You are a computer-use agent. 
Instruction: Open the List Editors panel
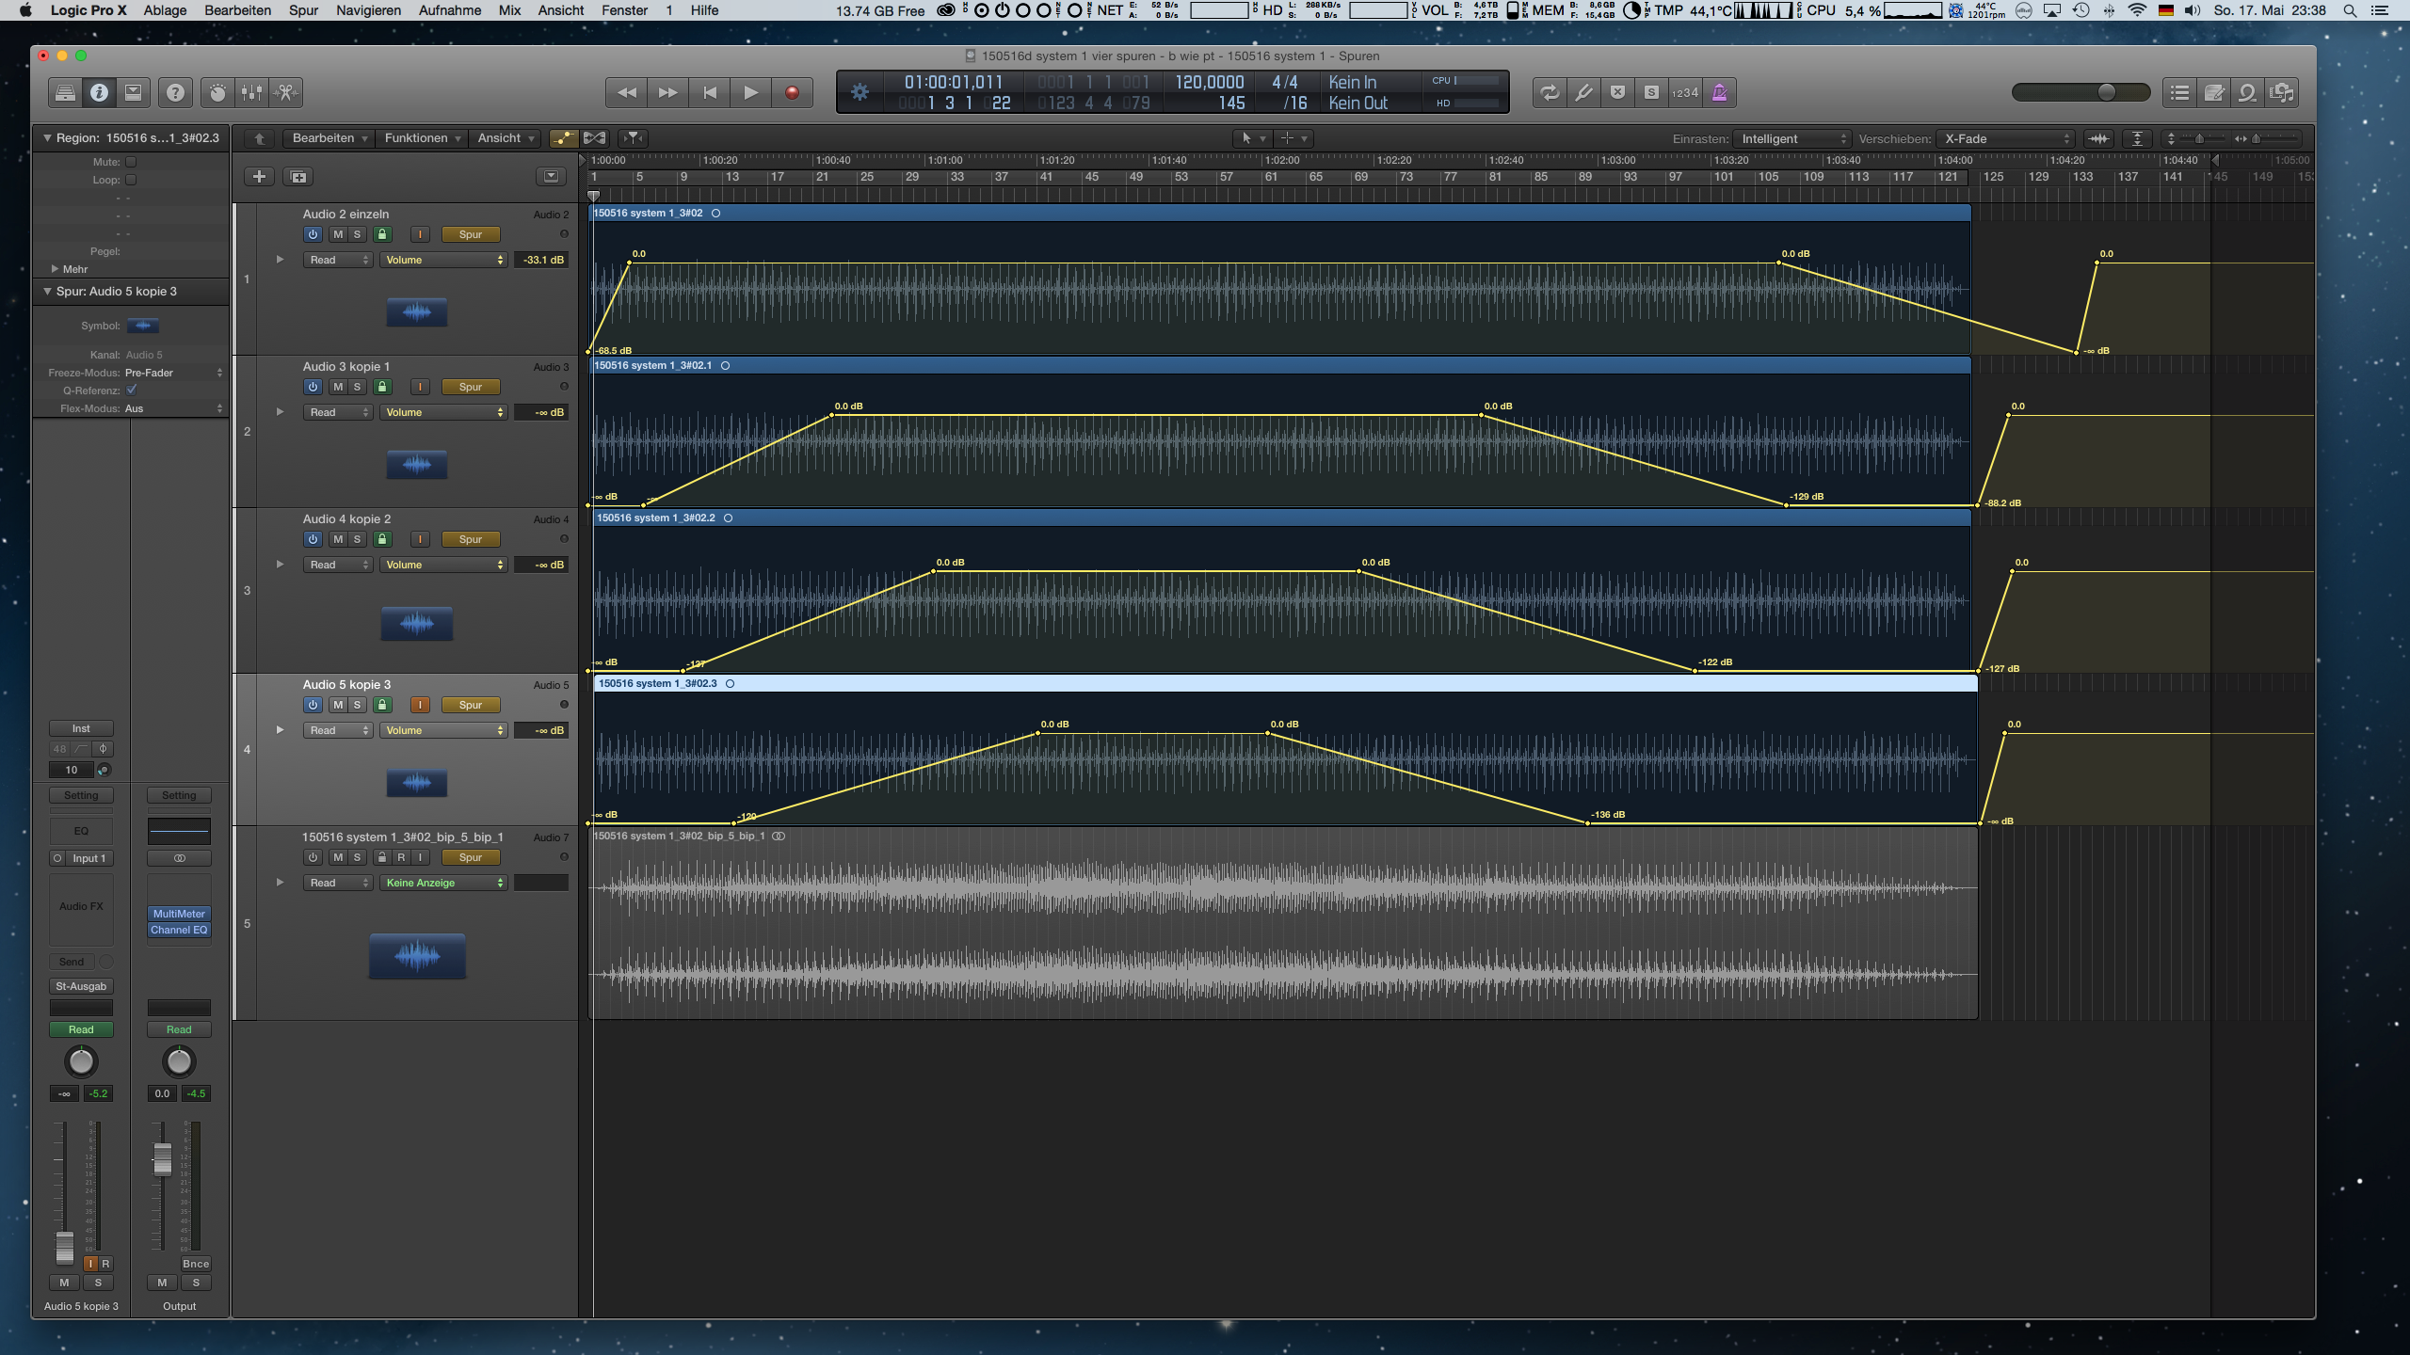pyautogui.click(x=2179, y=92)
